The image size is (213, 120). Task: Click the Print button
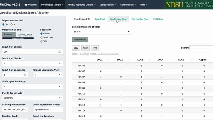pos(95,48)
